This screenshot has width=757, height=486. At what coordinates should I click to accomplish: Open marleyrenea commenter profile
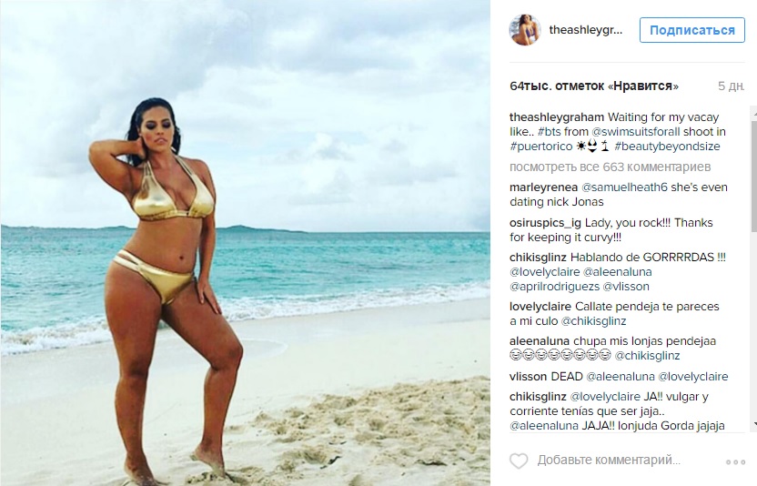tap(543, 187)
